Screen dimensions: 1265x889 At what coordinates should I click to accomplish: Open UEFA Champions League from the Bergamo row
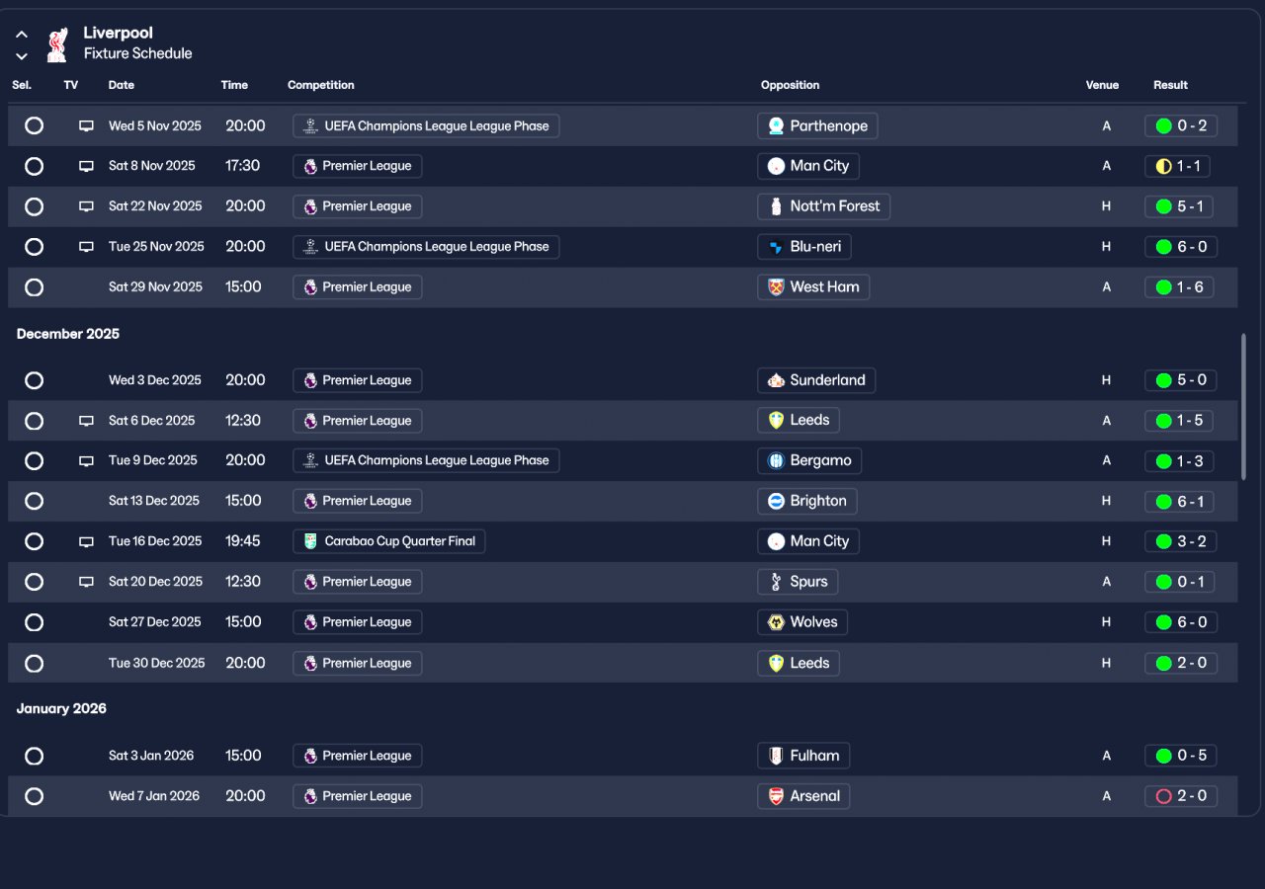click(426, 460)
